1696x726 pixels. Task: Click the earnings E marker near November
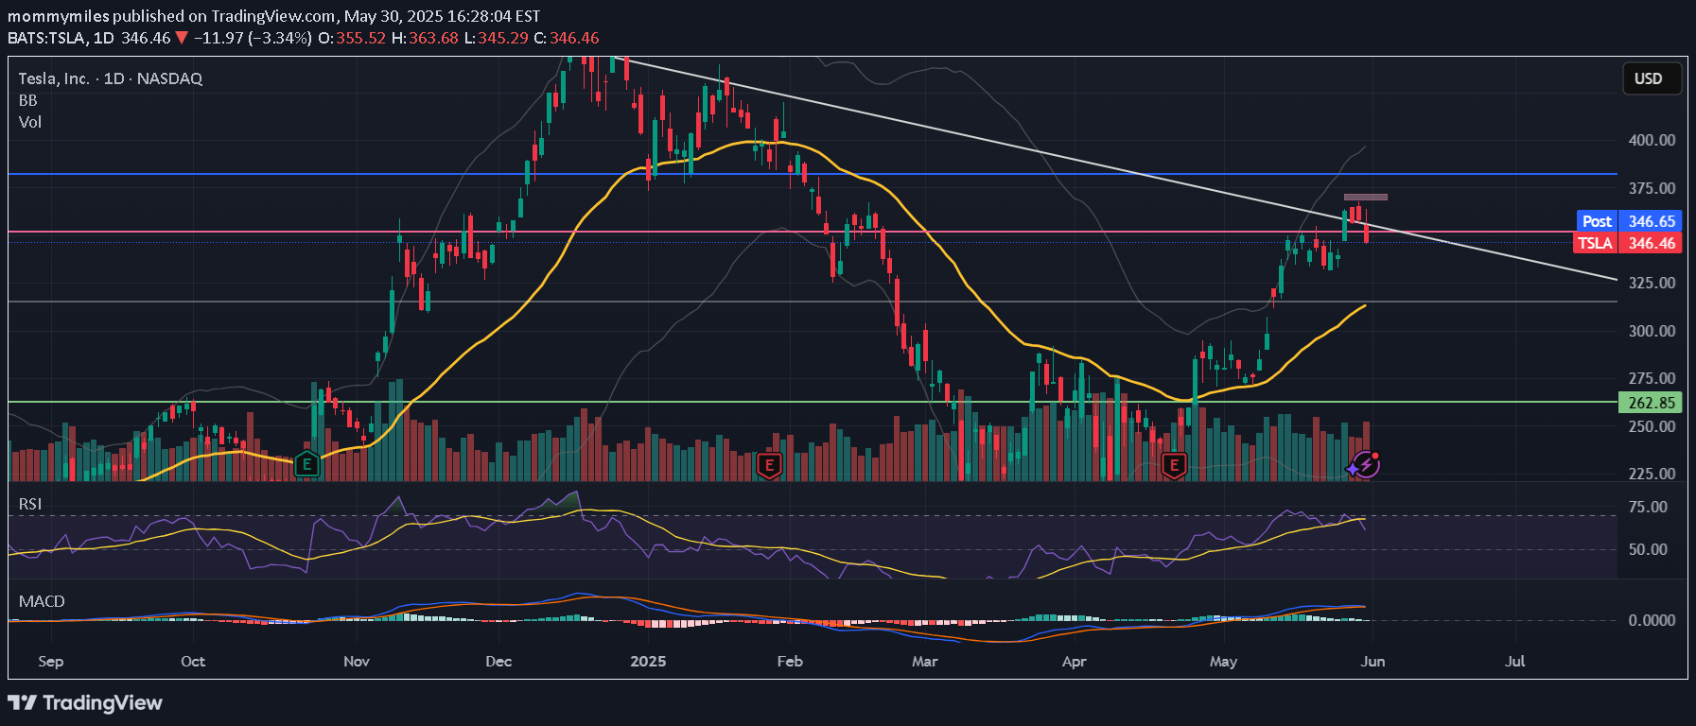click(x=306, y=464)
